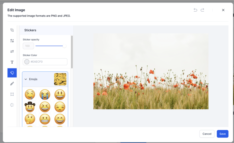Select the Crop tool in the sidebar
Image resolution: width=234 pixels, height=143 pixels.
pos(12,30)
